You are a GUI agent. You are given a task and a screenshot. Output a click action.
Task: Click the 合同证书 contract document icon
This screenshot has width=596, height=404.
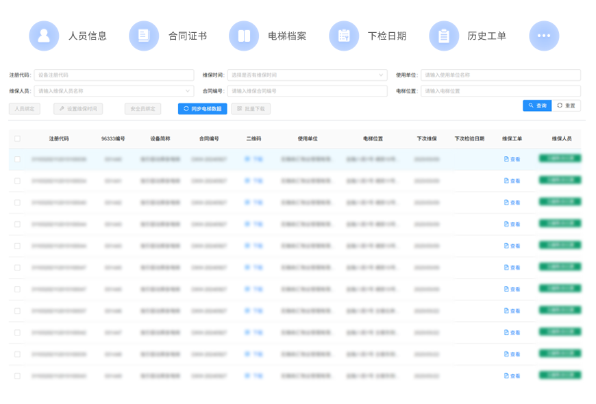[x=144, y=36]
